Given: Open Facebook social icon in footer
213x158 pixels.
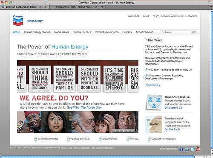Looking at the screenshot, I should click(x=181, y=149).
